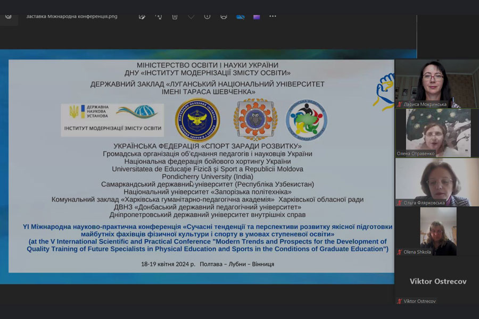Click the owl emblem with orange gears
Viewport: 479px width, 319px height.
[x=255, y=119]
